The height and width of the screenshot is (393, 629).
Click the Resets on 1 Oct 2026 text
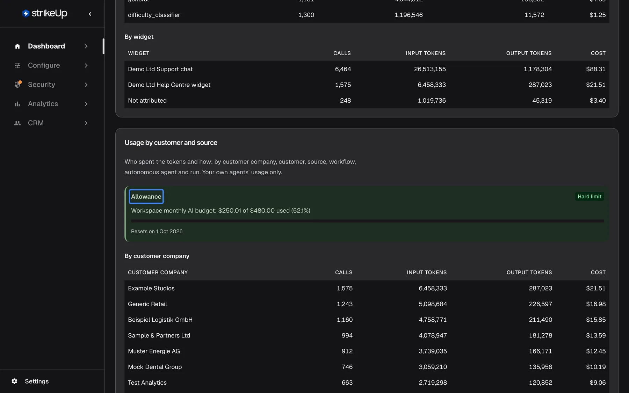[157, 231]
